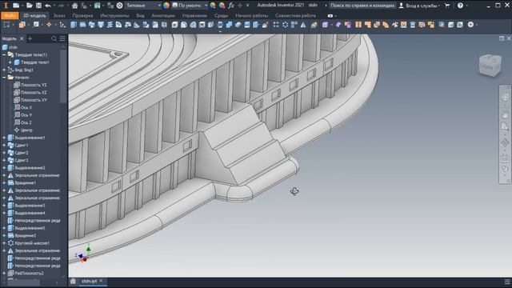
Task: Select the Chamfer feature tool
Action: (x=193, y=25)
